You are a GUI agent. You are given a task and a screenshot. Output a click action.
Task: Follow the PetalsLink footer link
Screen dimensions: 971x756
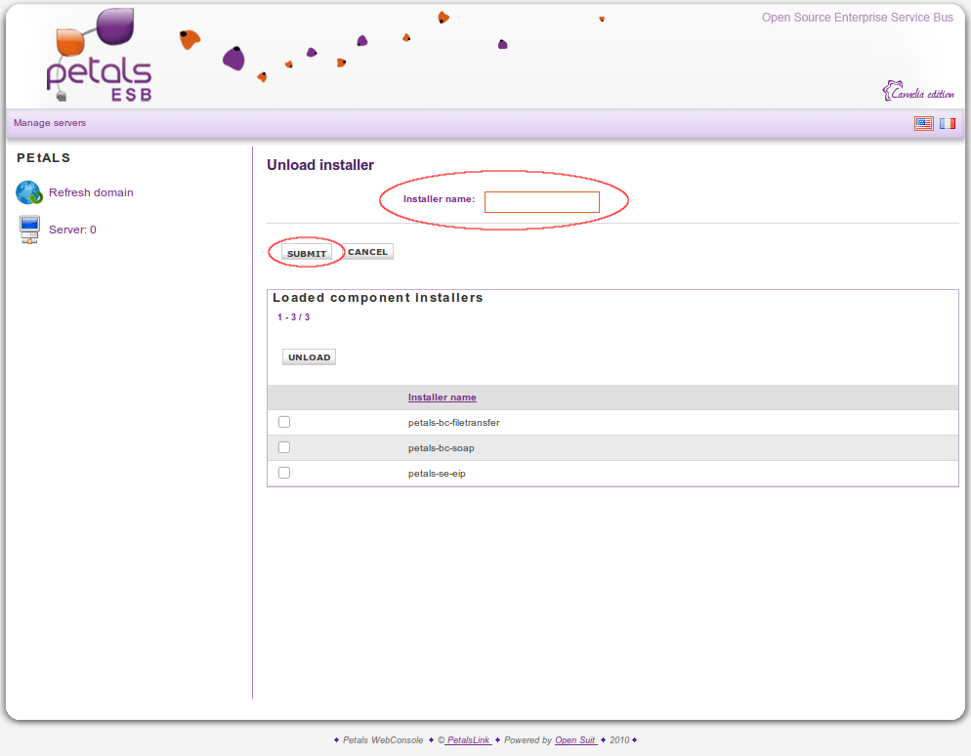click(468, 740)
